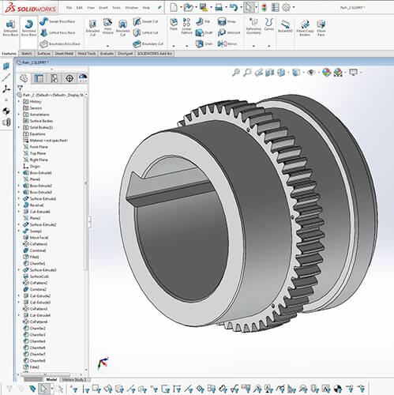Switch to the Evaluate tab
This screenshot has height=395, width=394.
point(107,54)
